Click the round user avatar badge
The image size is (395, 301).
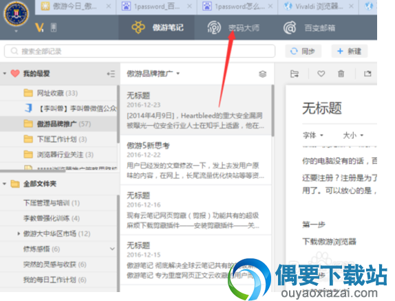pyautogui.click(x=16, y=14)
